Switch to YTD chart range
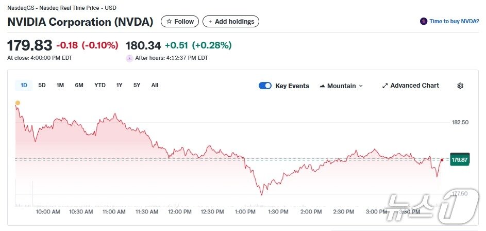486x231 pixels. 100,85
